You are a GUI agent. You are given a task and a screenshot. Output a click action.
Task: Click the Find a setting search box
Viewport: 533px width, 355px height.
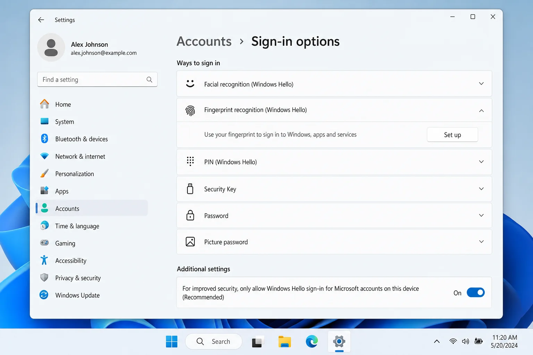click(x=97, y=79)
